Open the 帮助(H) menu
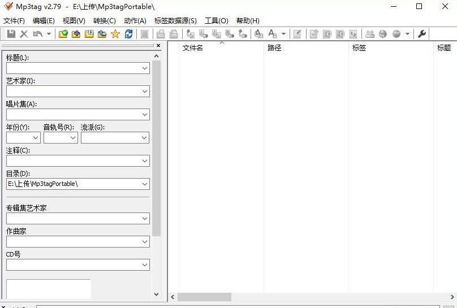The height and width of the screenshot is (308, 457). 248,21
